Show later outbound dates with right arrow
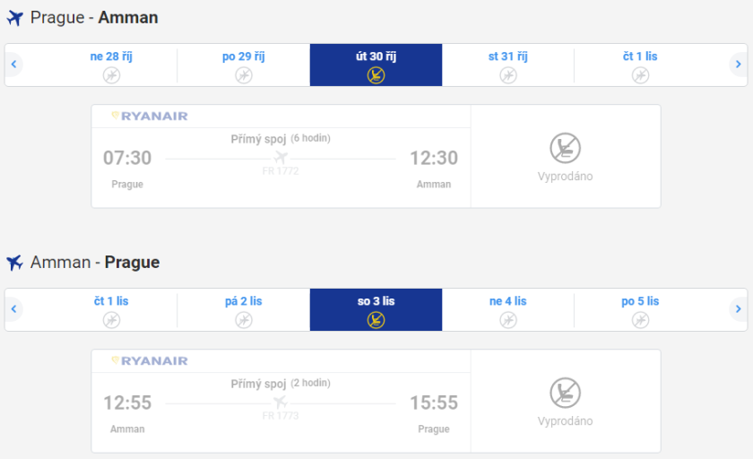 click(x=738, y=65)
